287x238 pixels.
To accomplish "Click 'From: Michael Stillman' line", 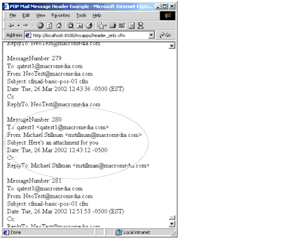I will (74, 135).
